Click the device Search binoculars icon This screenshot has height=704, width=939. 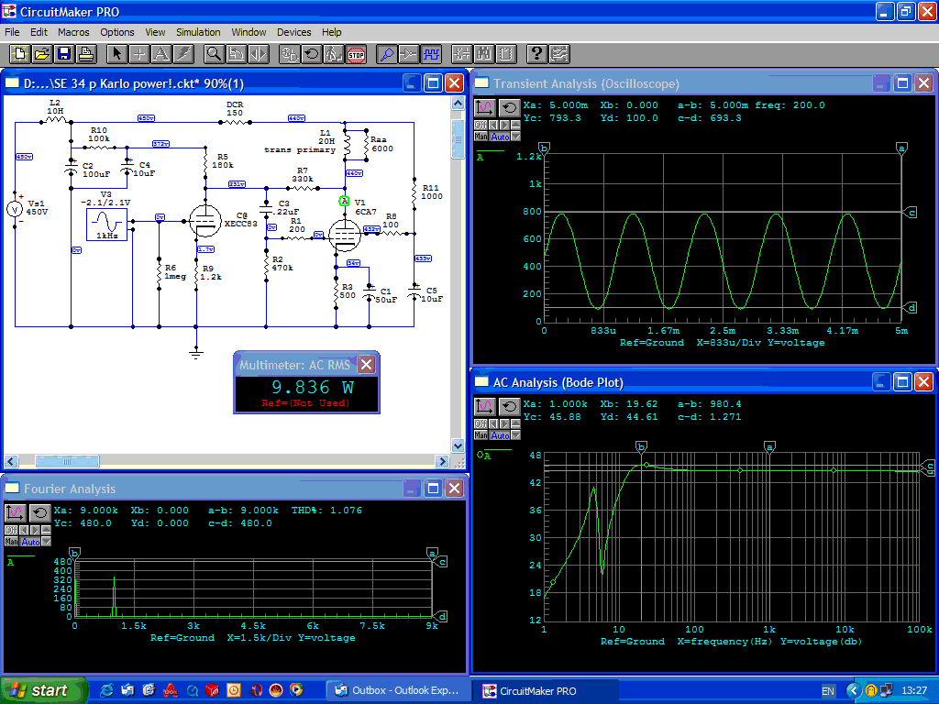484,54
